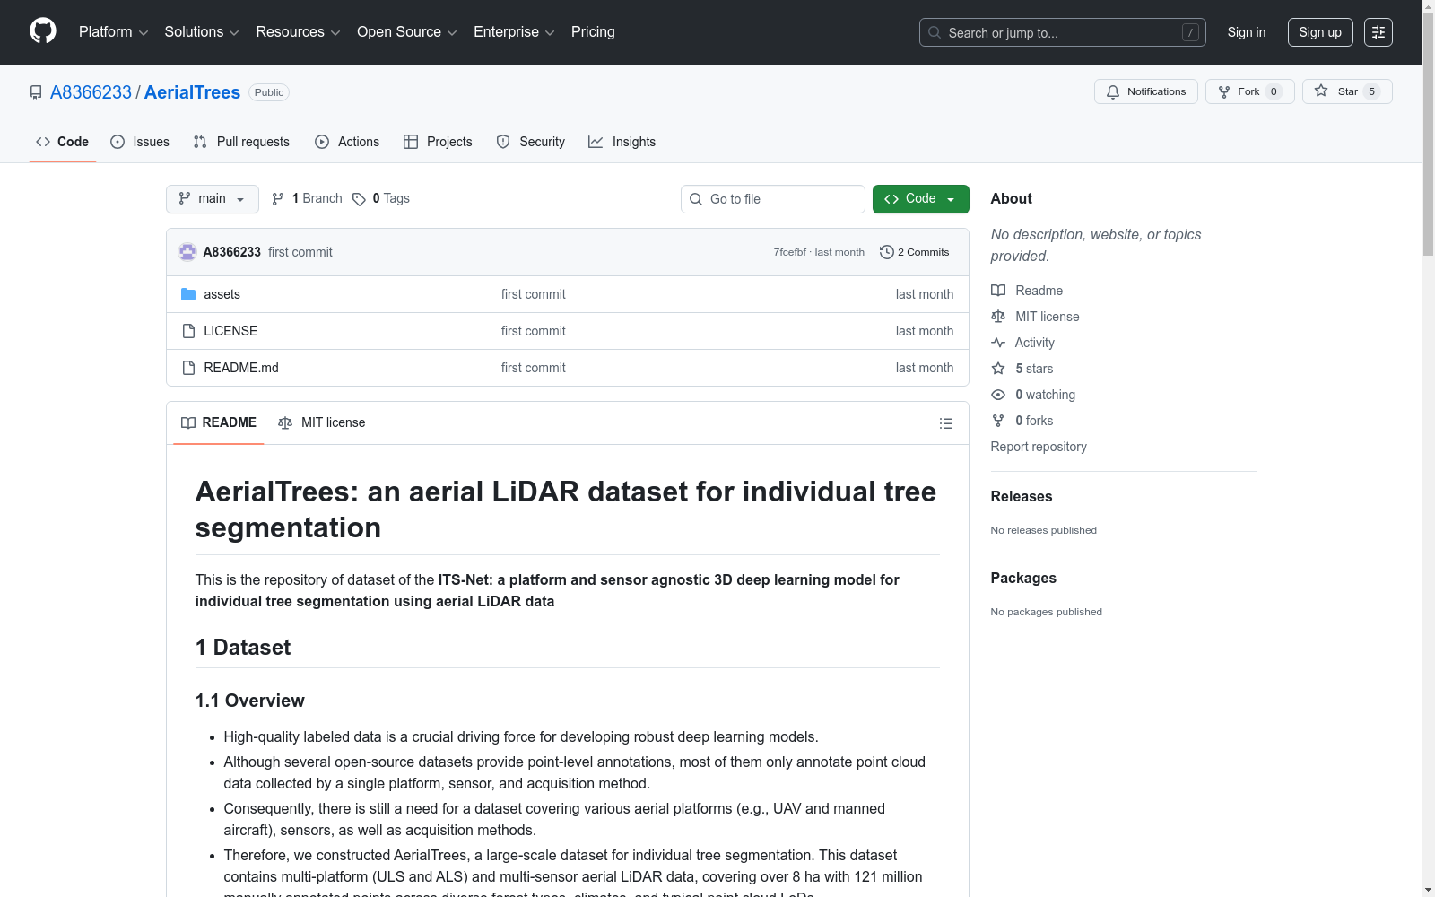Open the Projects tab
This screenshot has width=1435, height=897.
click(x=438, y=142)
